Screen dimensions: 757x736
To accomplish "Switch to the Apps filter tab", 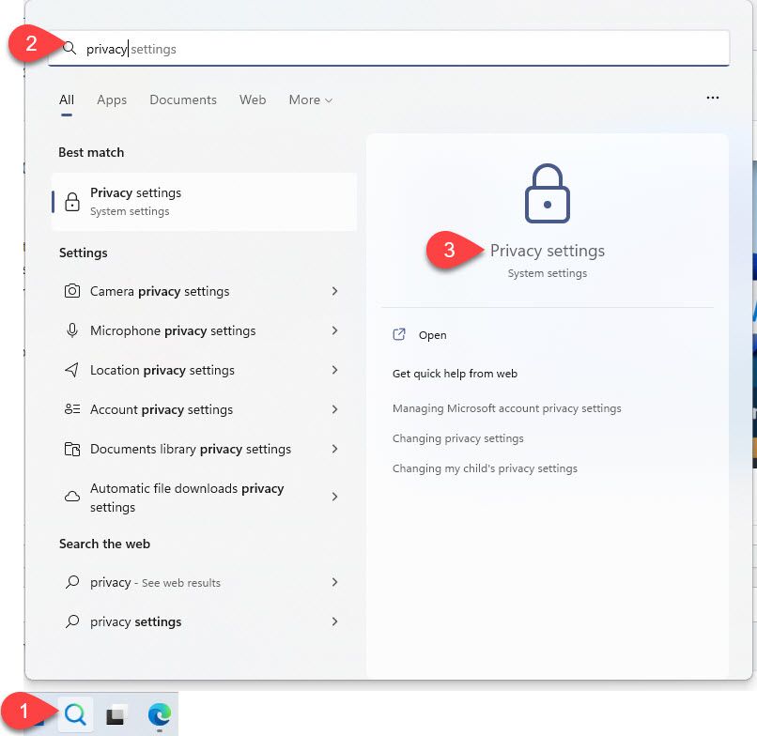I will [112, 100].
